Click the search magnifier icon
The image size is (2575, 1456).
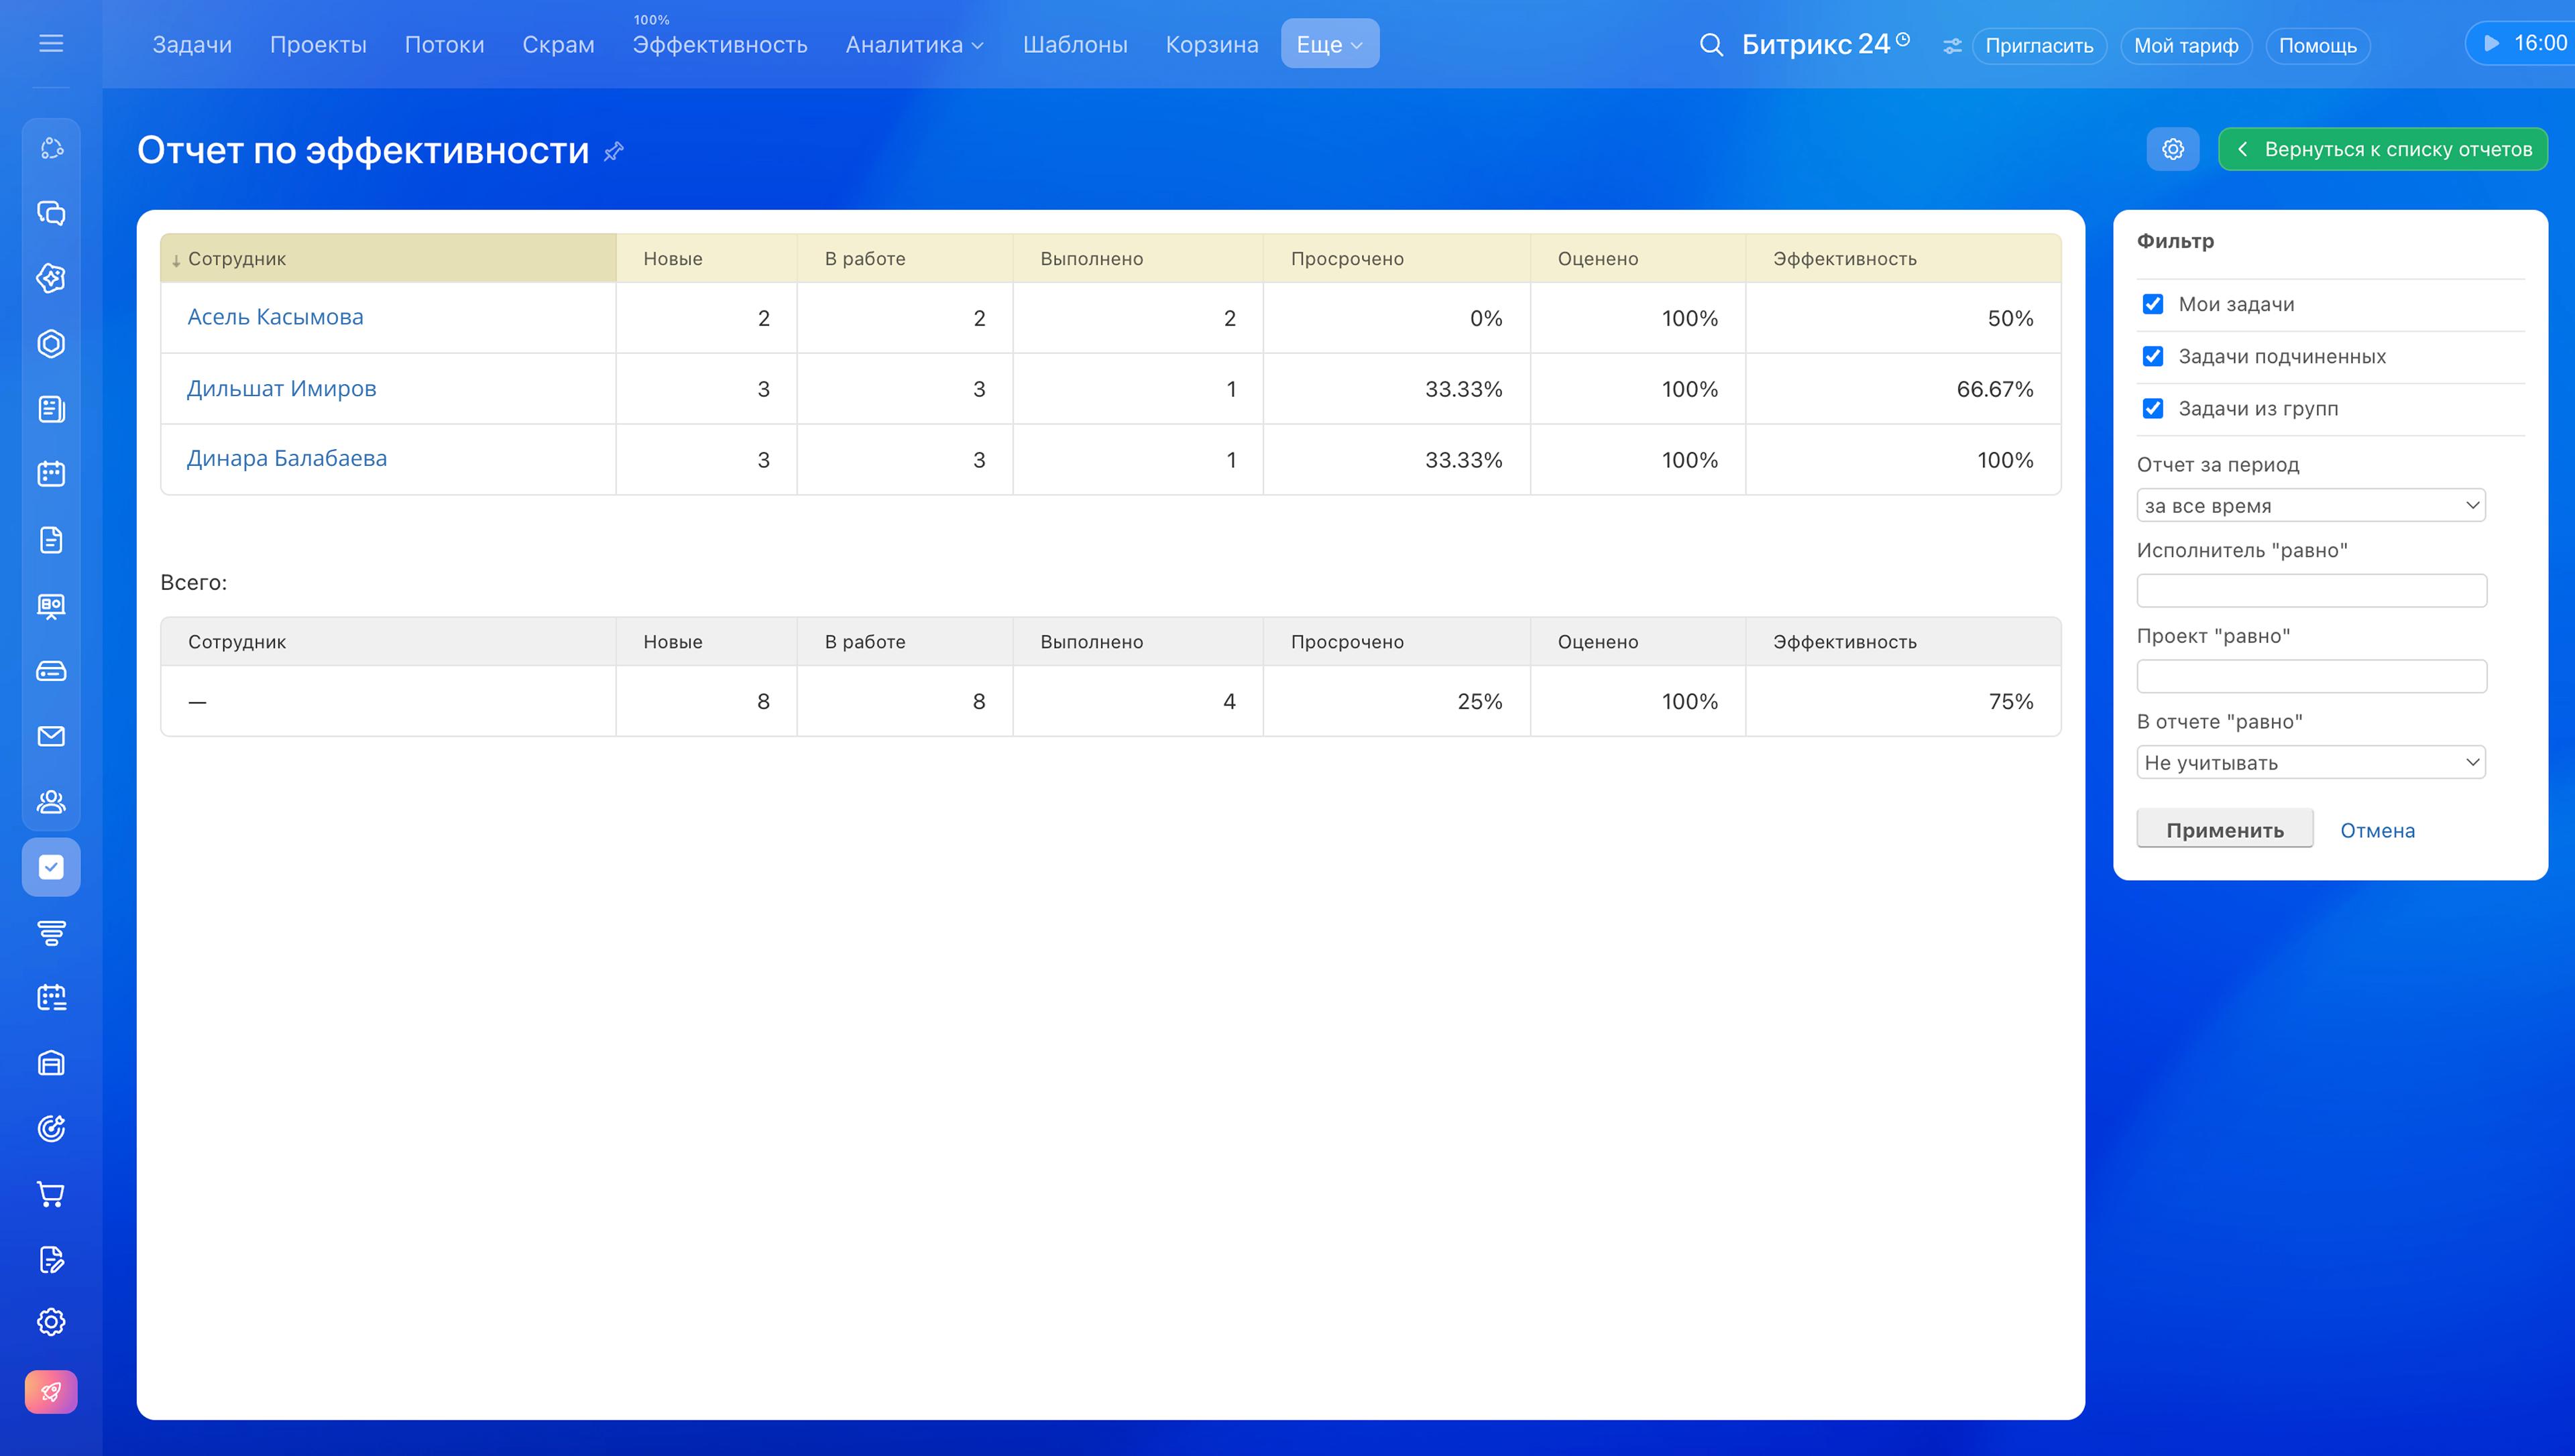1711,45
